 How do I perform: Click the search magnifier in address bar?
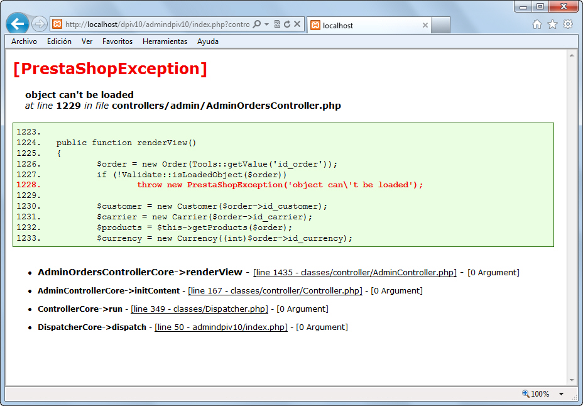[256, 25]
